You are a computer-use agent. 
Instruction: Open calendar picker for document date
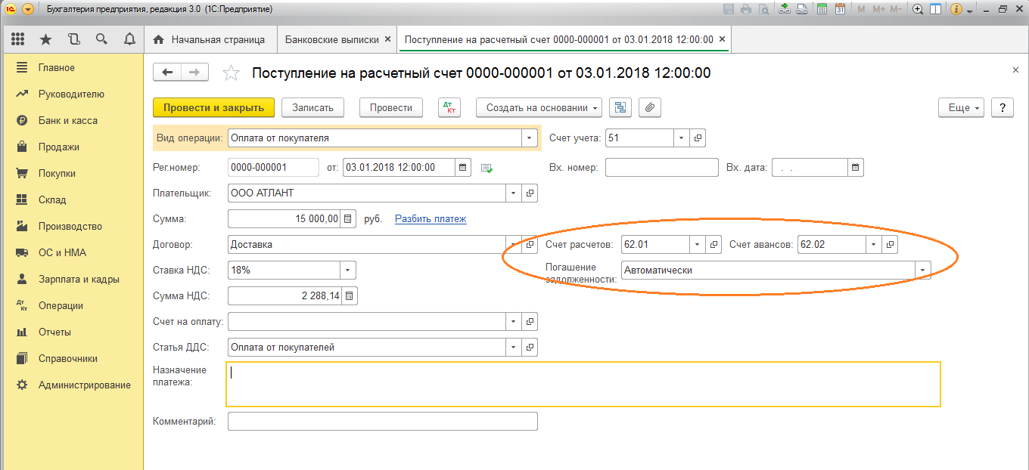[463, 167]
